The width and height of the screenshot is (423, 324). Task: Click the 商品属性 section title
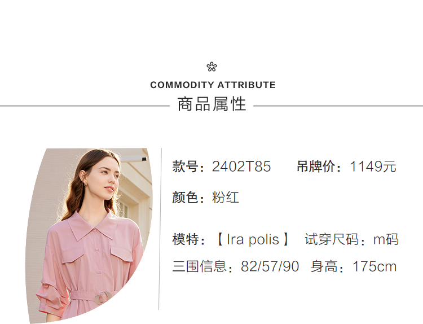tap(211, 104)
